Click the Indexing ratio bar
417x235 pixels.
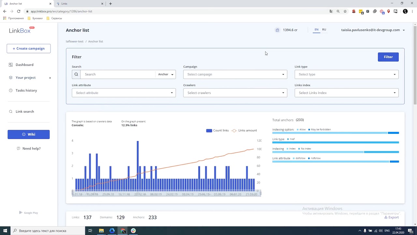point(336,152)
